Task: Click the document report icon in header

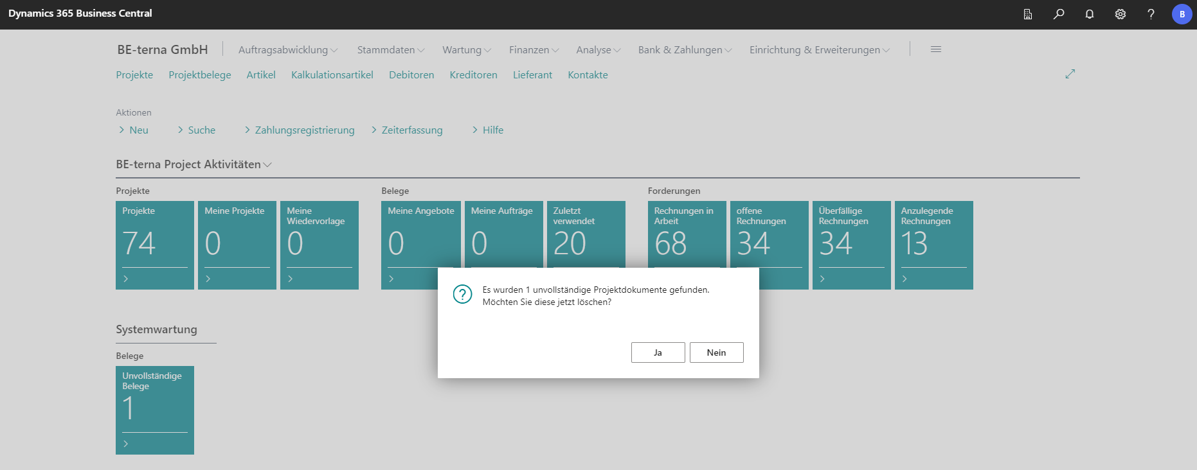Action: point(1027,14)
